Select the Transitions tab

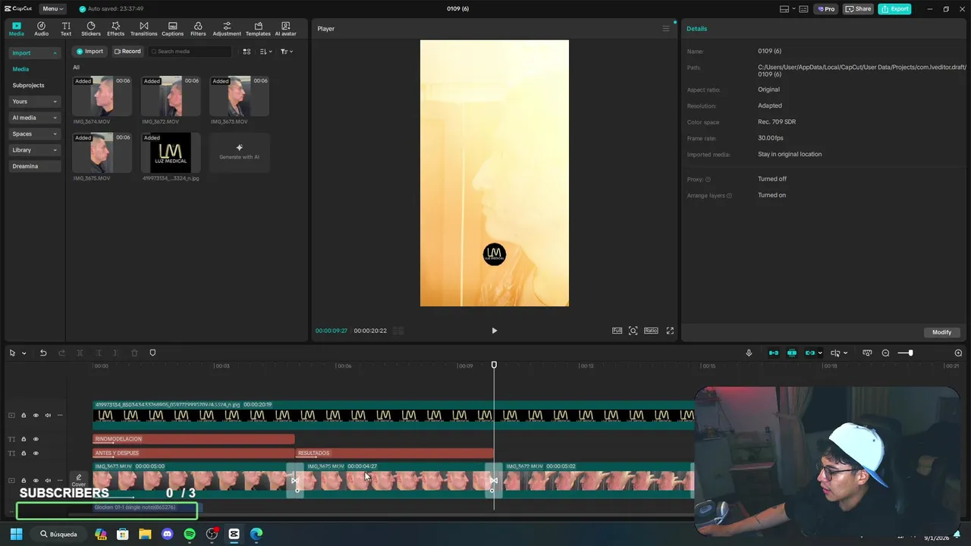point(143,29)
